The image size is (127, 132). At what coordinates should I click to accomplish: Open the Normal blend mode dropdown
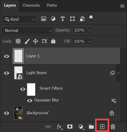tap(27, 30)
